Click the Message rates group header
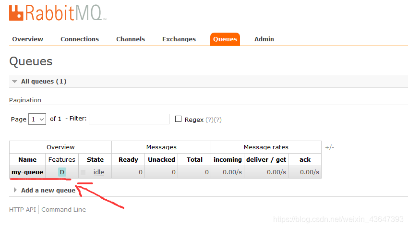 click(x=266, y=147)
